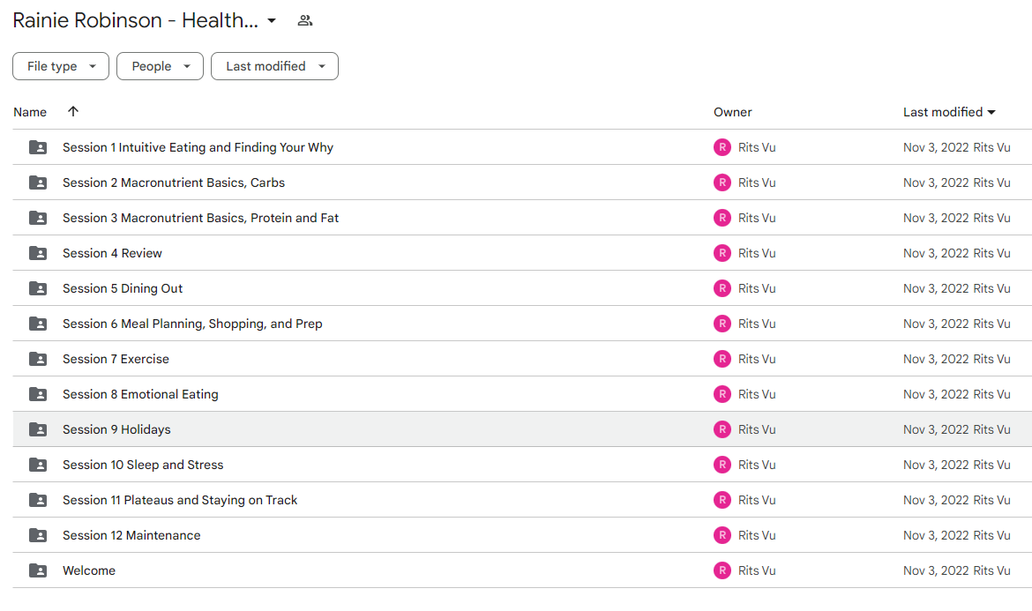
Task: Open the Last modified filter chip
Action: click(x=274, y=66)
